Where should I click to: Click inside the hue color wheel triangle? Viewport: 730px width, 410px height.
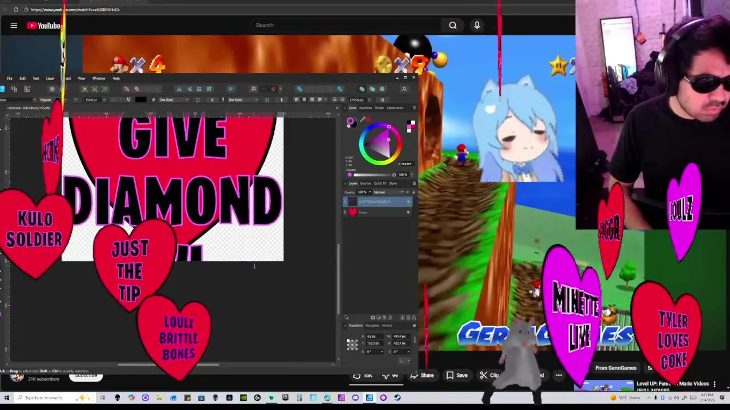click(380, 143)
